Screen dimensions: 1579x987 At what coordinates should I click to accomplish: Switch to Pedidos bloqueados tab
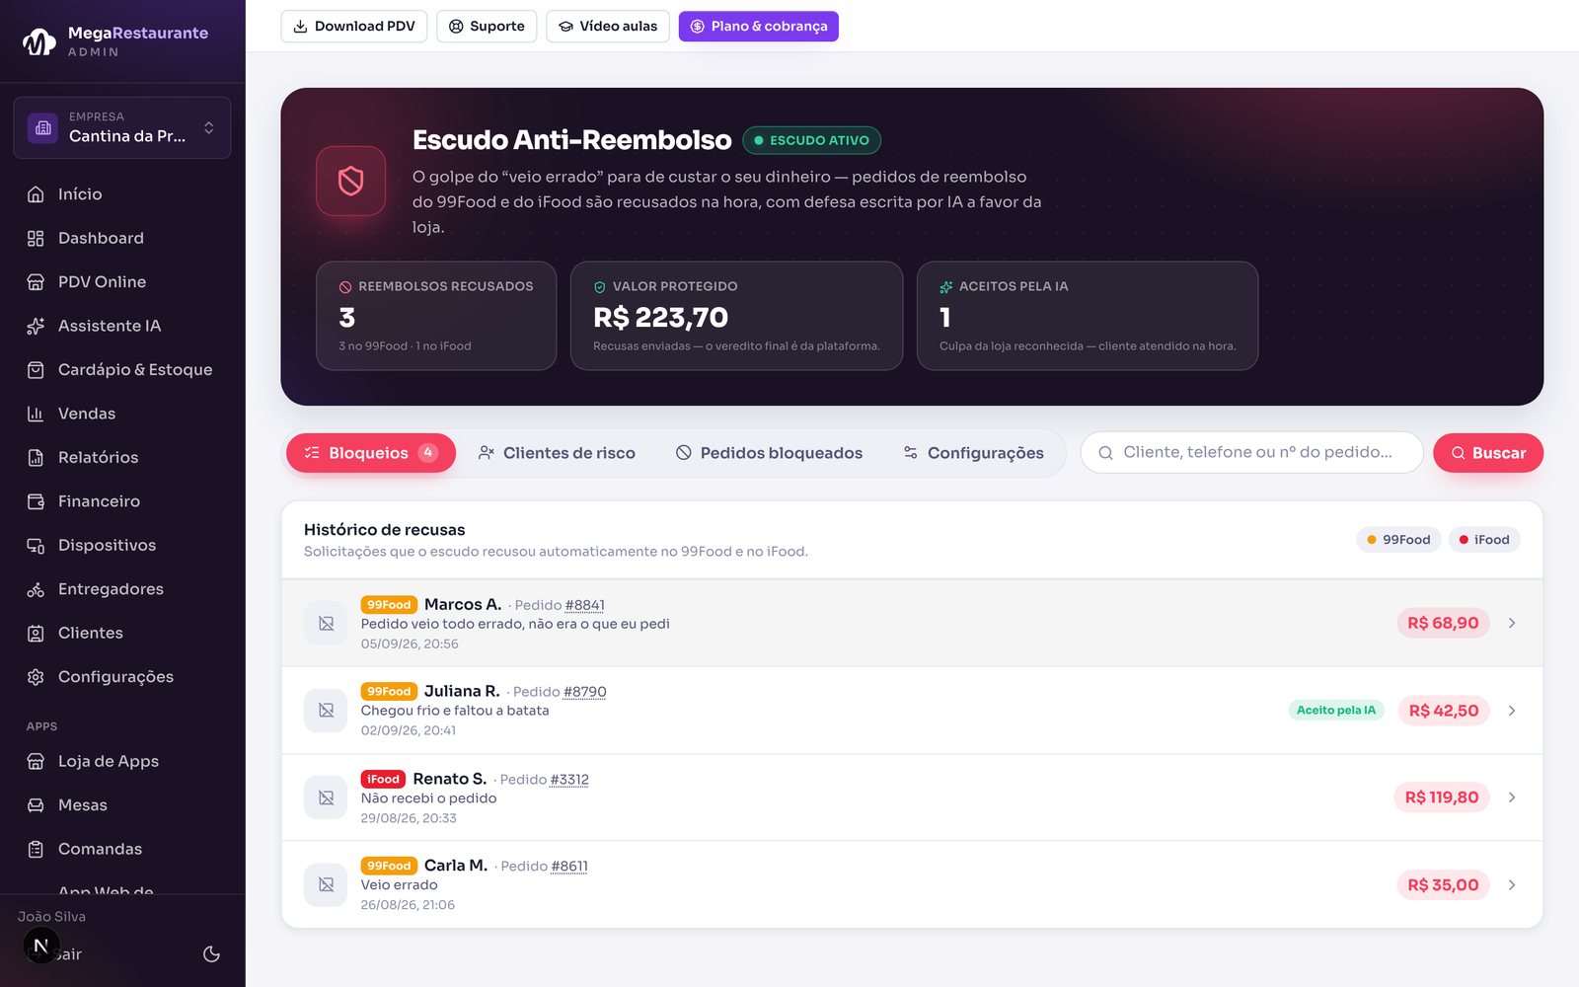click(769, 453)
